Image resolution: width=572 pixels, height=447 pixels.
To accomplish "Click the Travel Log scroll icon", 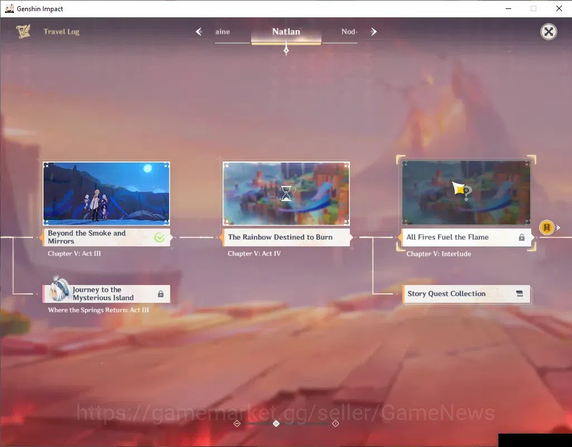I will click(23, 31).
